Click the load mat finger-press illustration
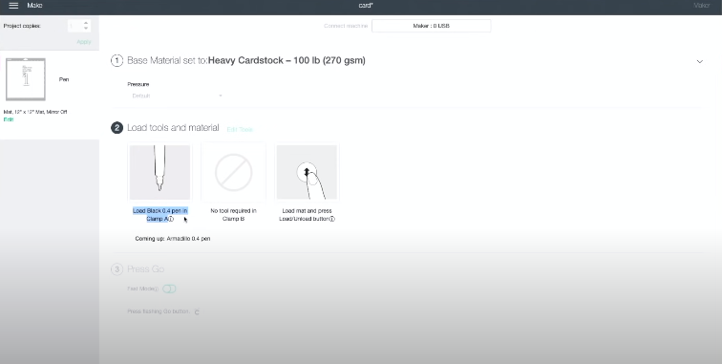722x364 pixels. 307,172
